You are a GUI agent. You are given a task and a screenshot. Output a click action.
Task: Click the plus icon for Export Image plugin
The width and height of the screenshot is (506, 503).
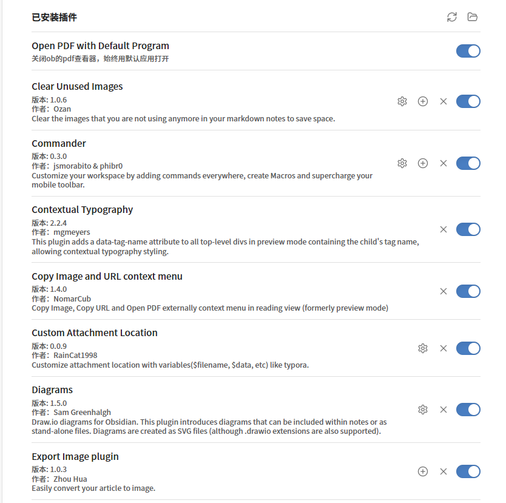pos(423,471)
